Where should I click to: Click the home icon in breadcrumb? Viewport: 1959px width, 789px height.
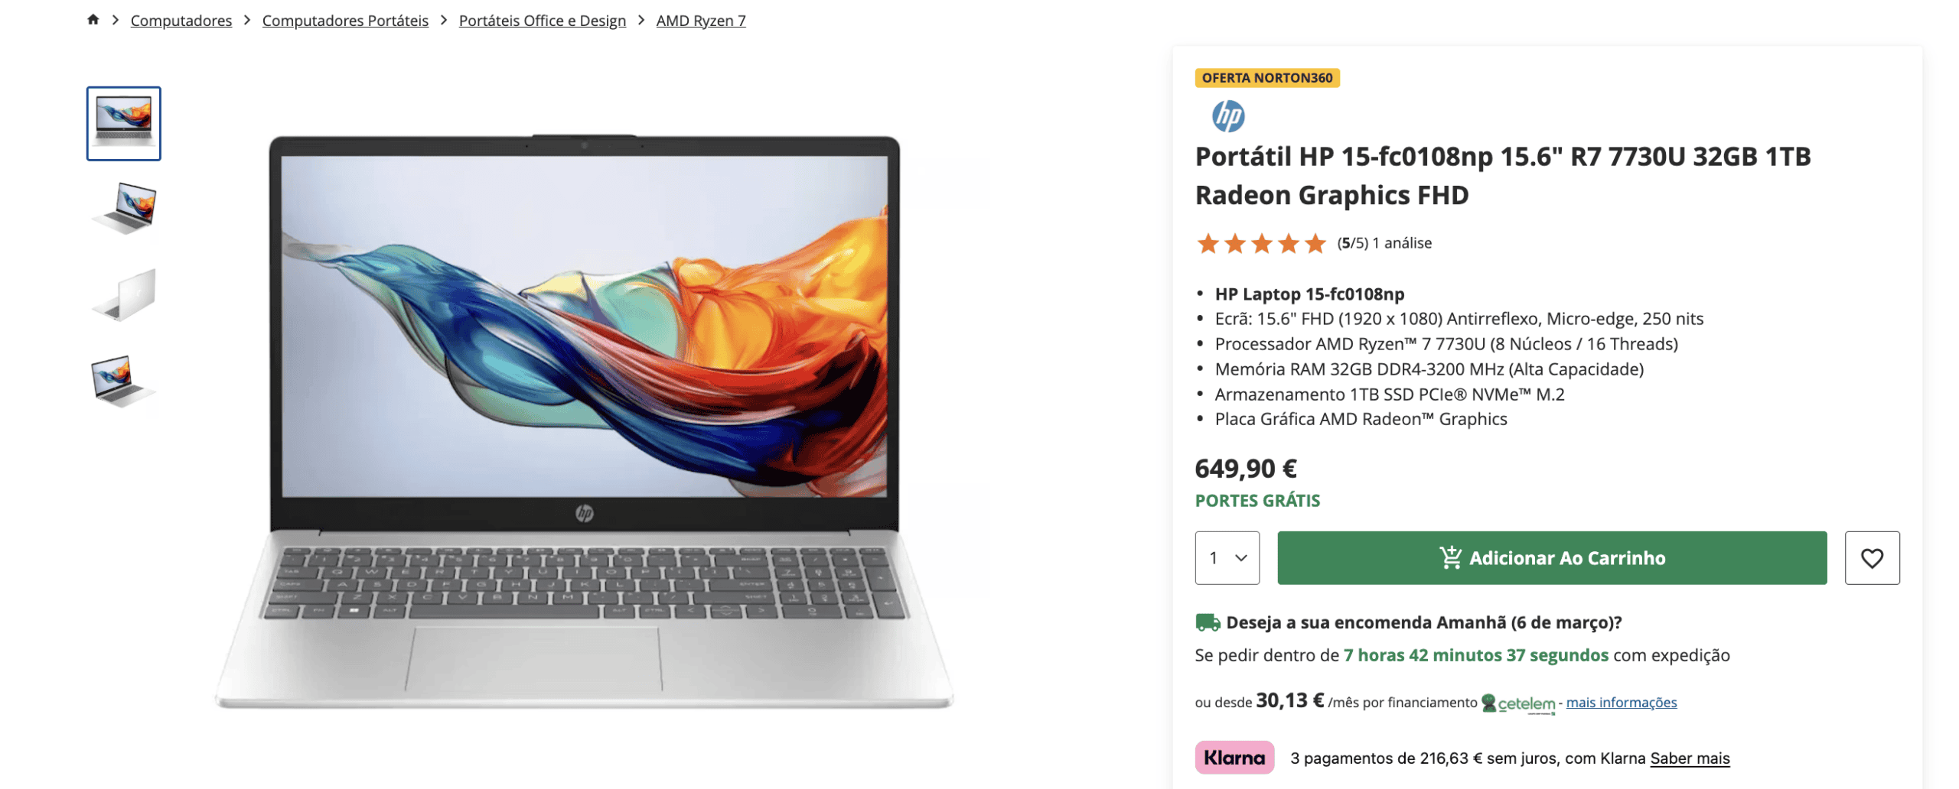93,20
